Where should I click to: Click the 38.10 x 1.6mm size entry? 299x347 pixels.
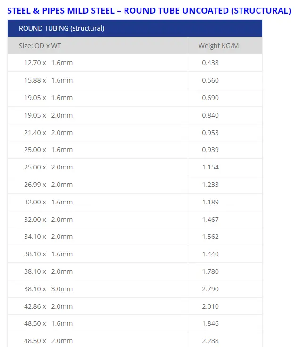click(x=49, y=254)
